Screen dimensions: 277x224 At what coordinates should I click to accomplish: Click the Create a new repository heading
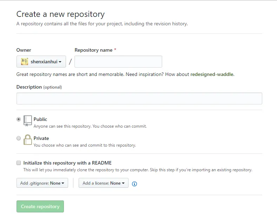coord(60,14)
